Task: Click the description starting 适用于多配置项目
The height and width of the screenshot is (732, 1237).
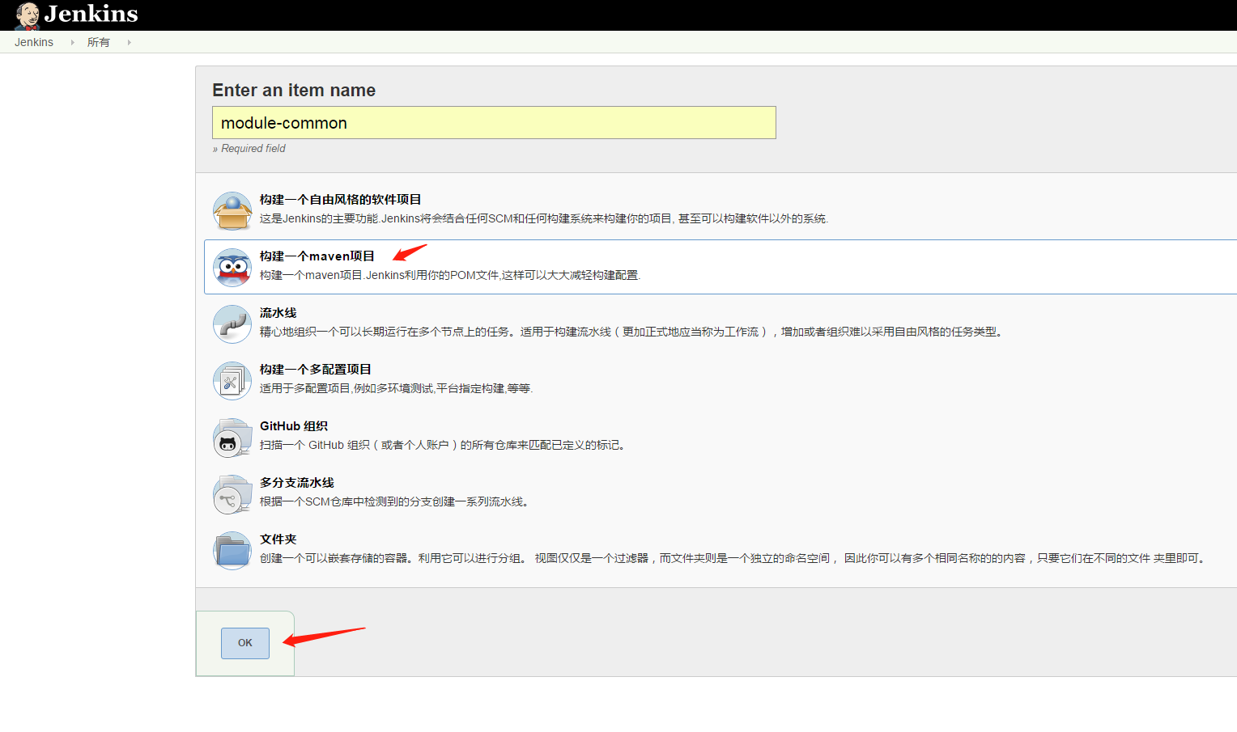Action: [396, 388]
